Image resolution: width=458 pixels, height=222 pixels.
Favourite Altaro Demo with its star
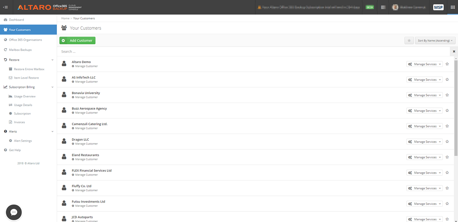[447, 64]
